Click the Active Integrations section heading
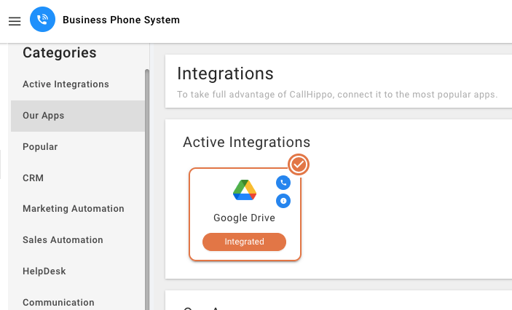The height and width of the screenshot is (310, 512). pos(246,143)
